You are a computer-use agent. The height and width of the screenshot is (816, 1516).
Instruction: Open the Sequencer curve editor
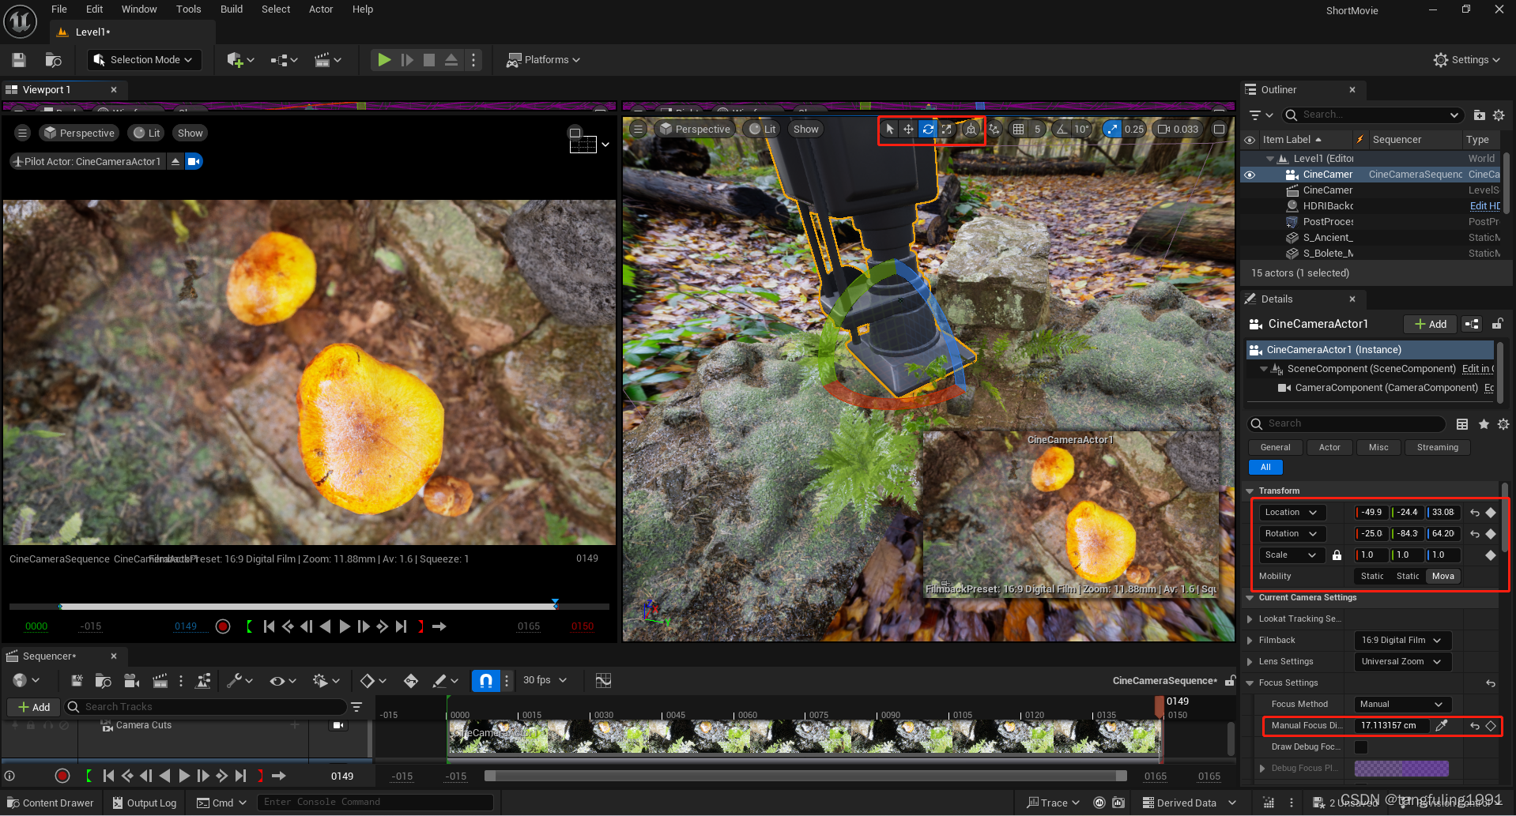[x=603, y=680]
